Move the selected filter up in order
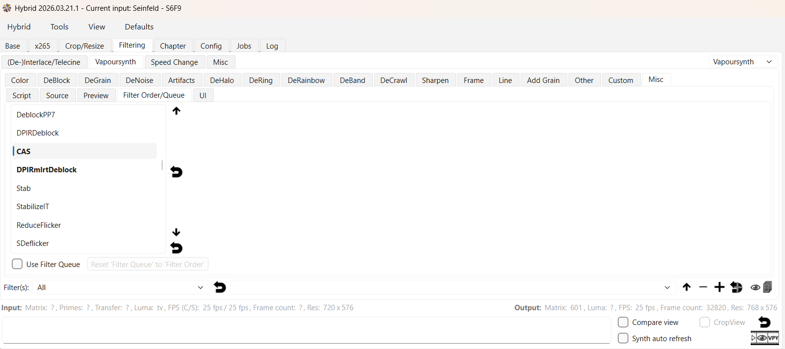The image size is (785, 349). pos(176,111)
